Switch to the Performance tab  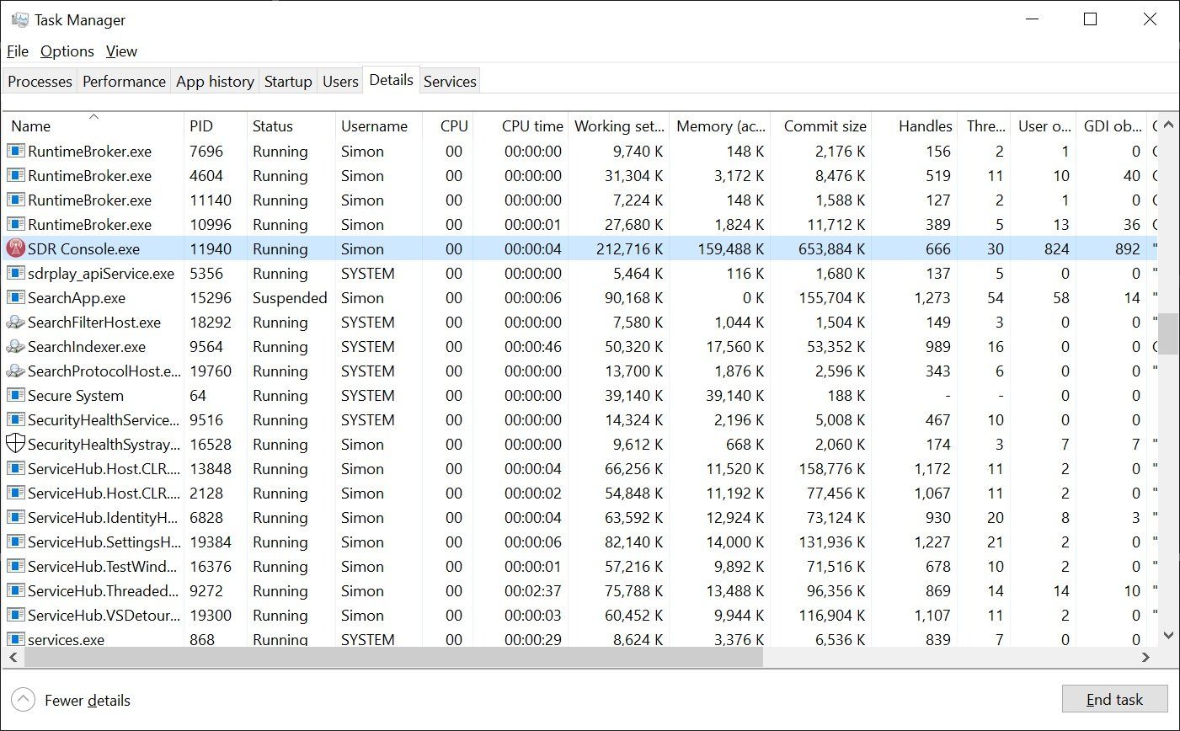click(124, 82)
